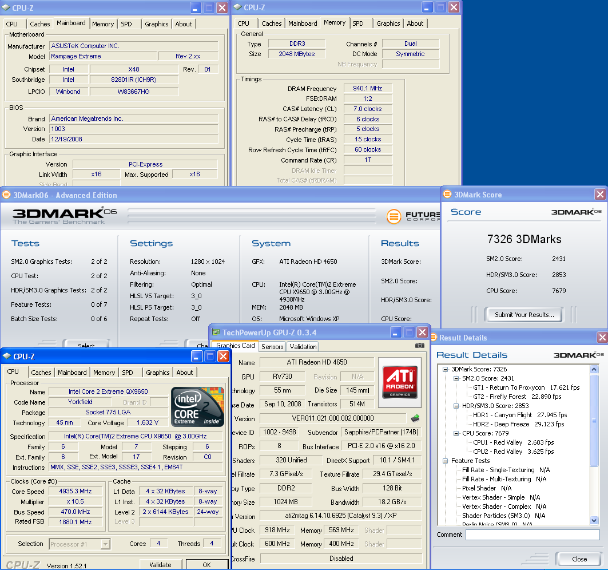608x570 pixels.
Task: Select Graphics Card tab in GPU-Z
Action: pyautogui.click(x=236, y=345)
